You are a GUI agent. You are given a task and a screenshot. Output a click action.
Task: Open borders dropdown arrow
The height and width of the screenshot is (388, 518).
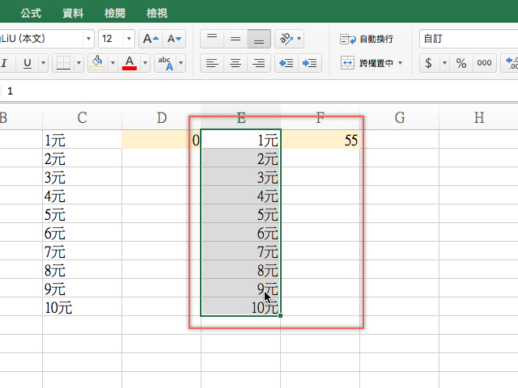79,63
